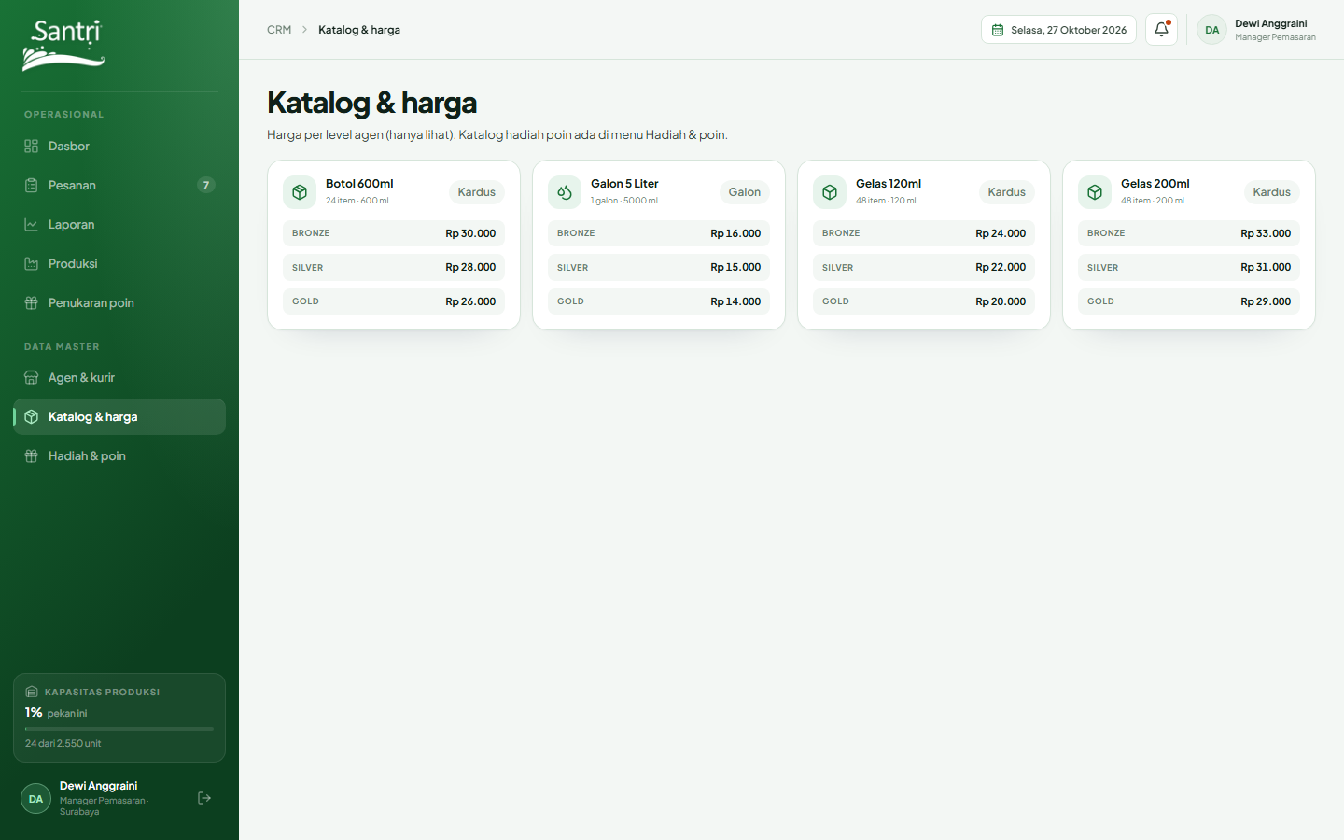Click the Gelas 200ml product box icon
The height and width of the screenshot is (840, 1344).
1095,192
